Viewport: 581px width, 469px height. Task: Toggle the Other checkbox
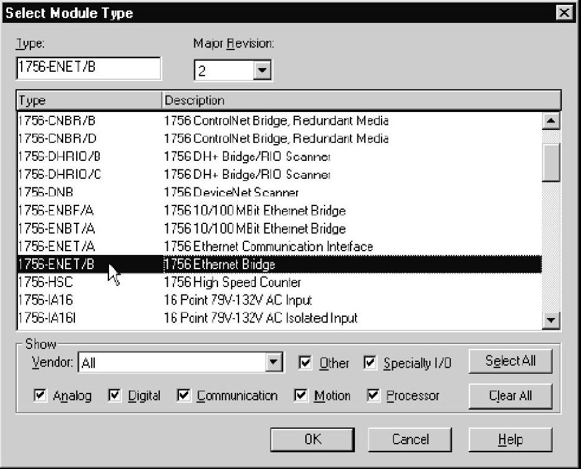(305, 363)
